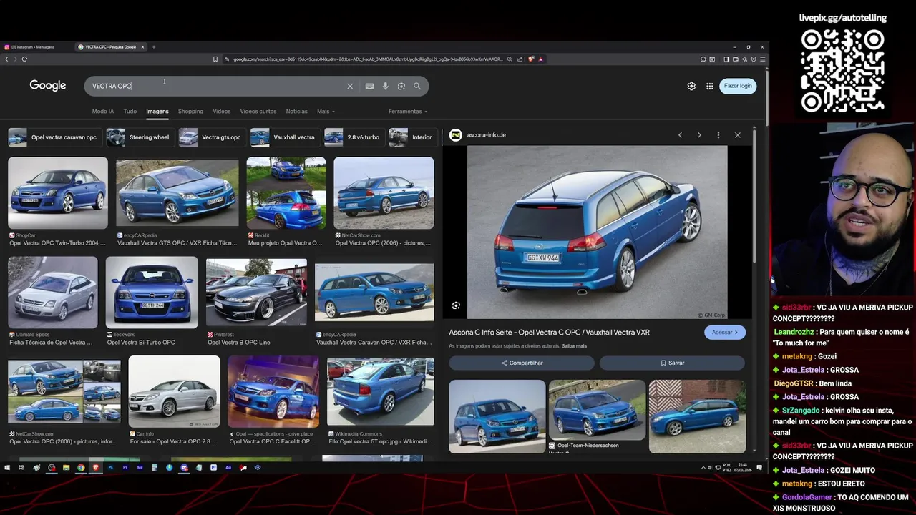The width and height of the screenshot is (916, 515).
Task: Open the Vídeos tab
Action: (x=222, y=112)
